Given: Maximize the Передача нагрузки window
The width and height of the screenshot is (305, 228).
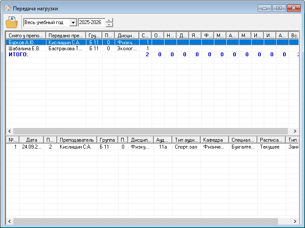Looking at the screenshot, I should tap(279, 8).
